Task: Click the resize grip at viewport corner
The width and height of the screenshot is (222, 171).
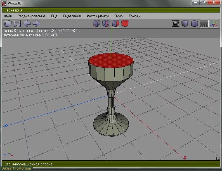Action: (x=218, y=159)
